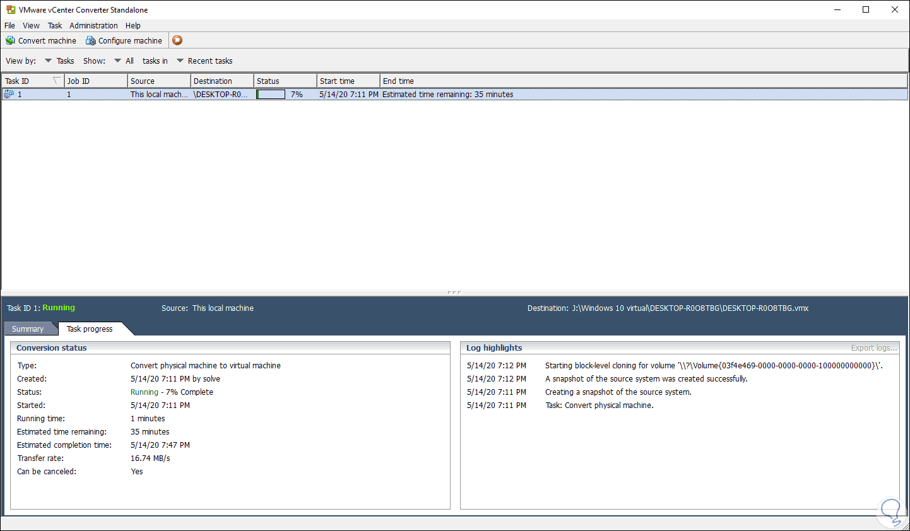Click the 7% progress bar in the task row
Screen dimensions: 910x531
[271, 95]
